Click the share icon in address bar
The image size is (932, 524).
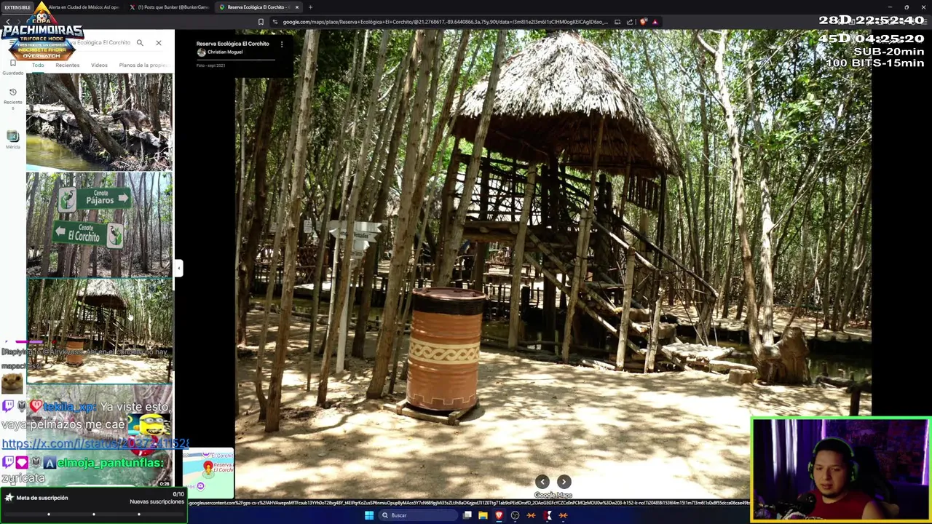630,22
